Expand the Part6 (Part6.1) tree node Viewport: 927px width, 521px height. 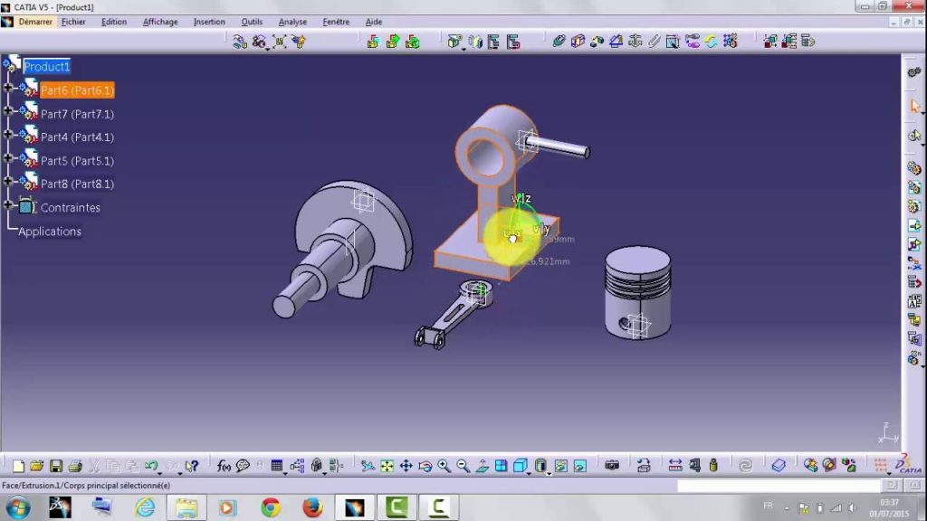coord(8,88)
